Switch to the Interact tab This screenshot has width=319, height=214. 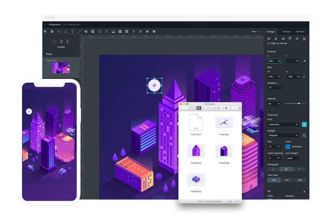[x=286, y=31]
